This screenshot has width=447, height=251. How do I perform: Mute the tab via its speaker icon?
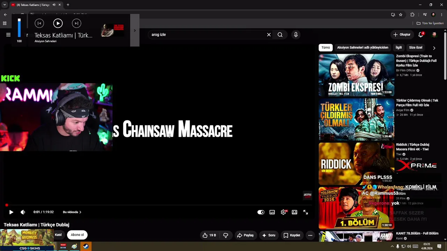[54, 5]
